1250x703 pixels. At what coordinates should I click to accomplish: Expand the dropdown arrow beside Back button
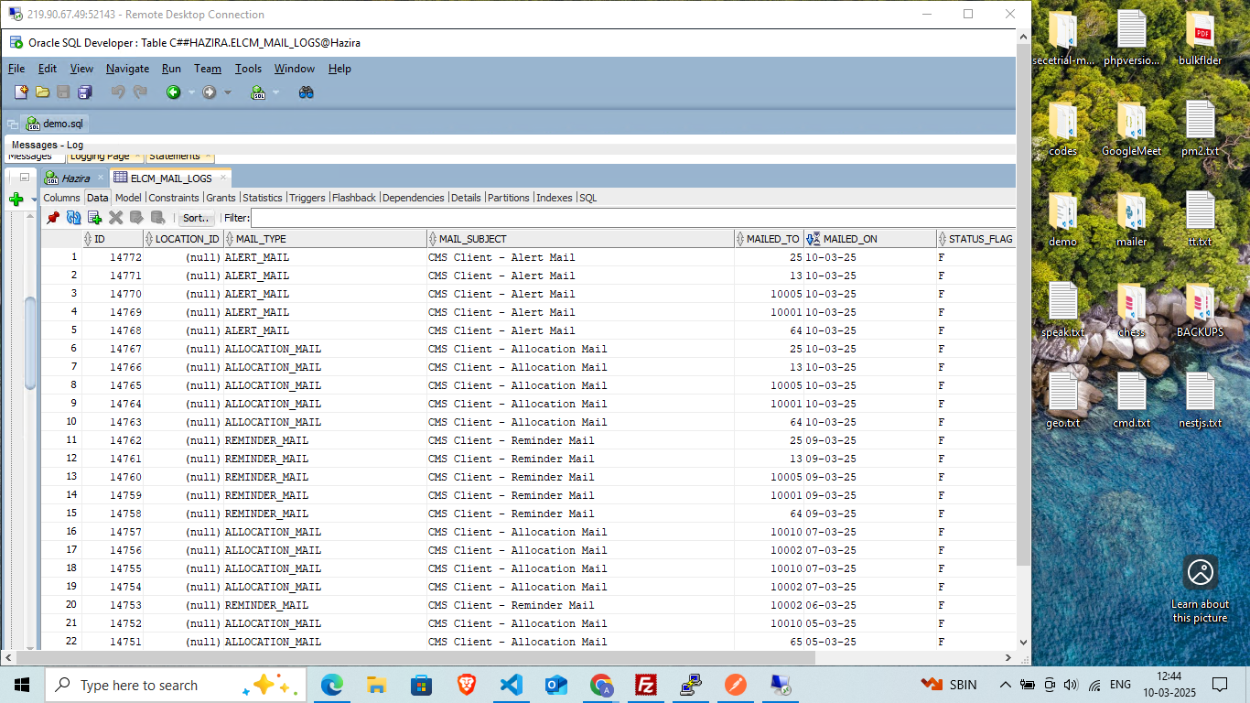191,92
